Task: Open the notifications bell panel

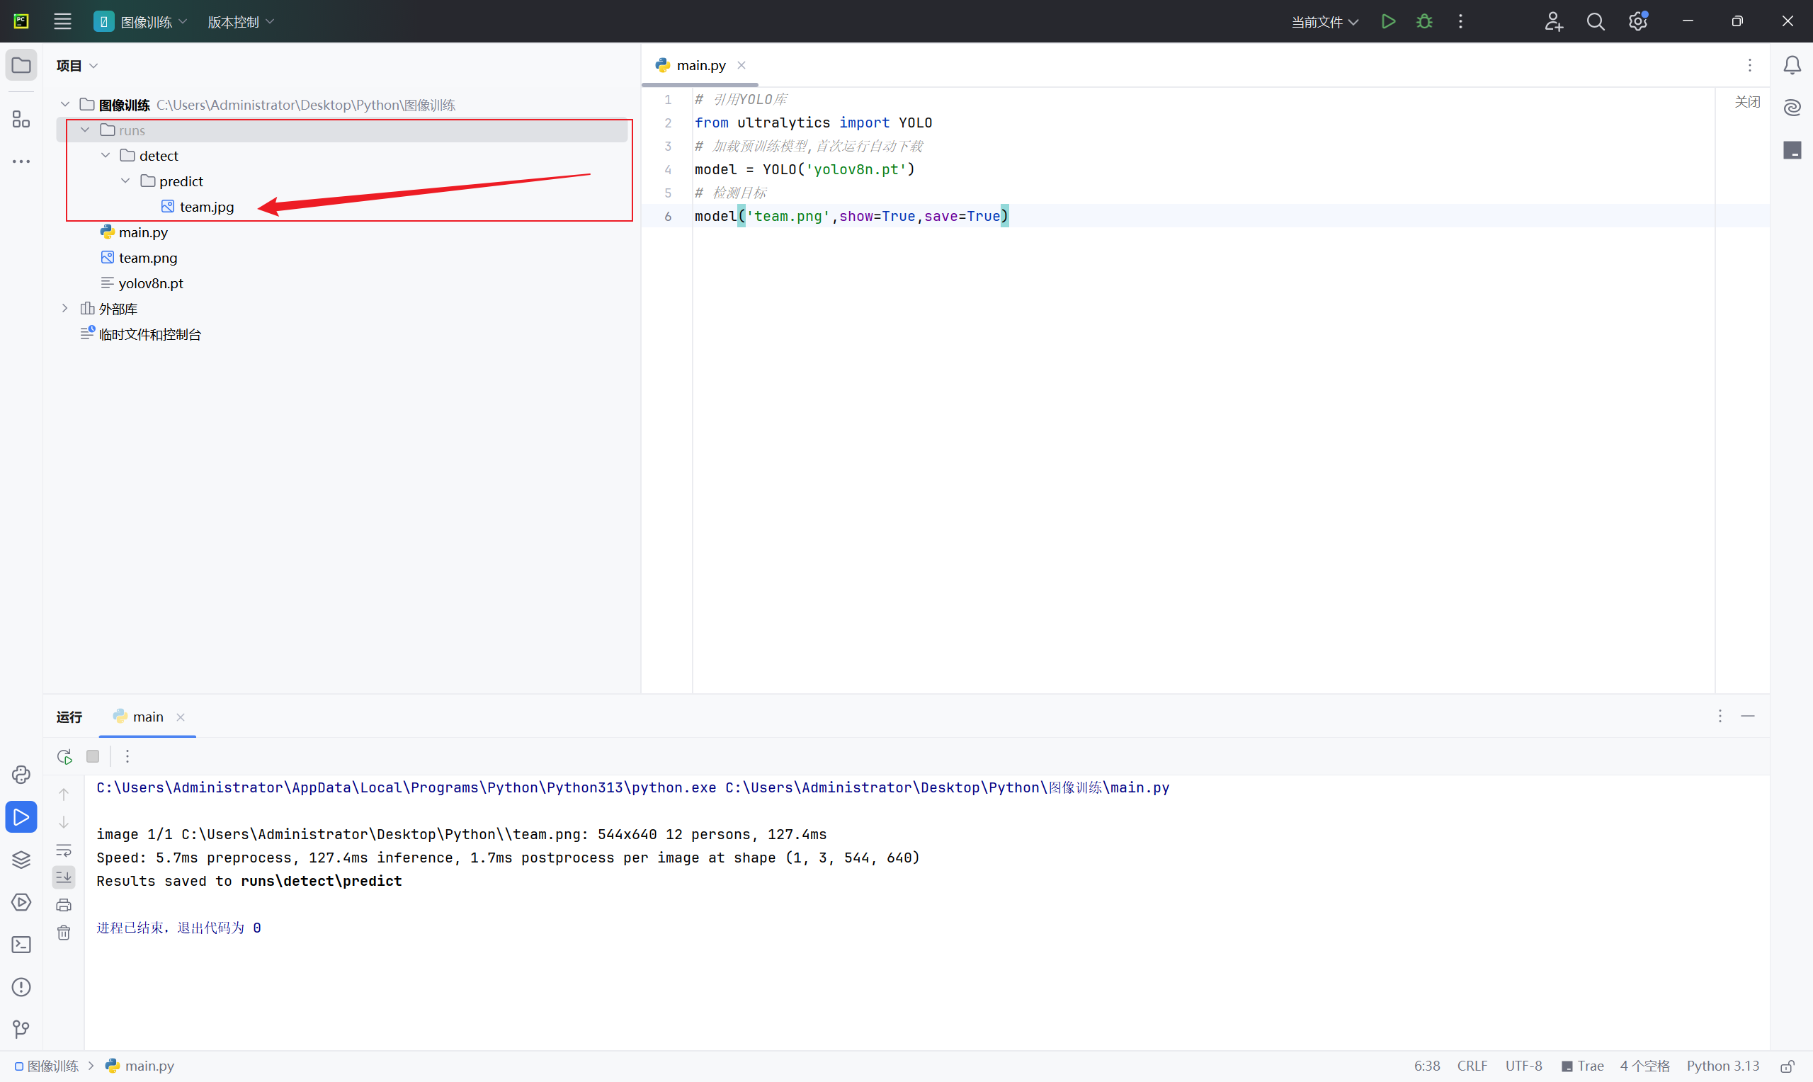Action: tap(1792, 65)
